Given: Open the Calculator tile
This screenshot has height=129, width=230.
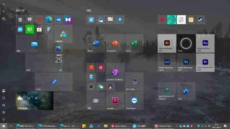Looking at the screenshot, I should (49, 29).
